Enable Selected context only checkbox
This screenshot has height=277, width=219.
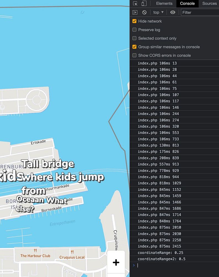tap(134, 38)
